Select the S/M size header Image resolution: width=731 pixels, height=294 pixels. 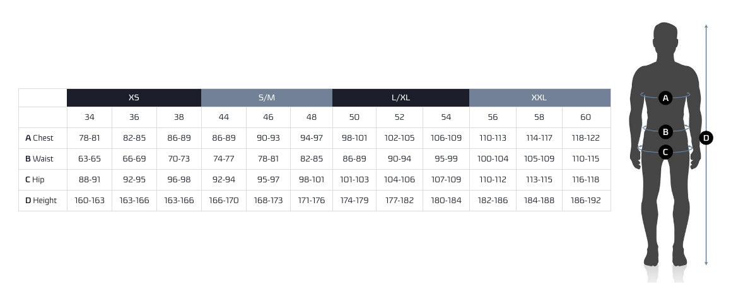(x=267, y=98)
